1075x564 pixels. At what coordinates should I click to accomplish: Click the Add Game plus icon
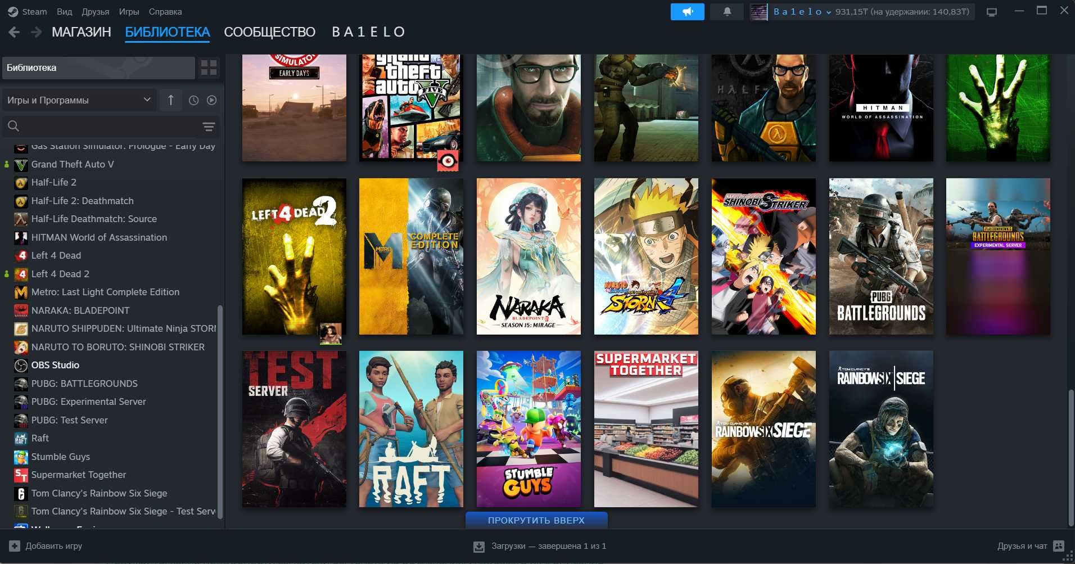15,546
